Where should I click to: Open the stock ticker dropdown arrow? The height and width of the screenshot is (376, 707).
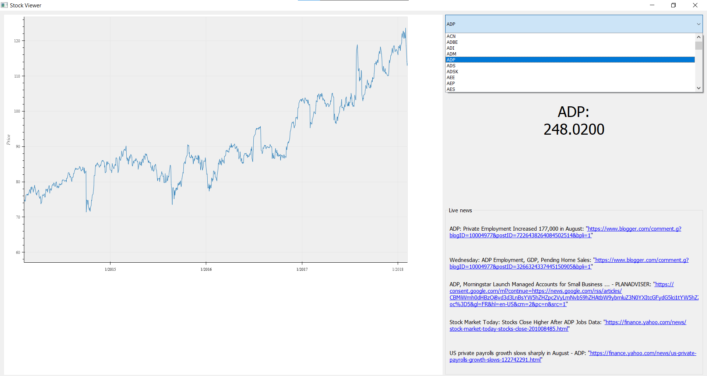click(699, 24)
